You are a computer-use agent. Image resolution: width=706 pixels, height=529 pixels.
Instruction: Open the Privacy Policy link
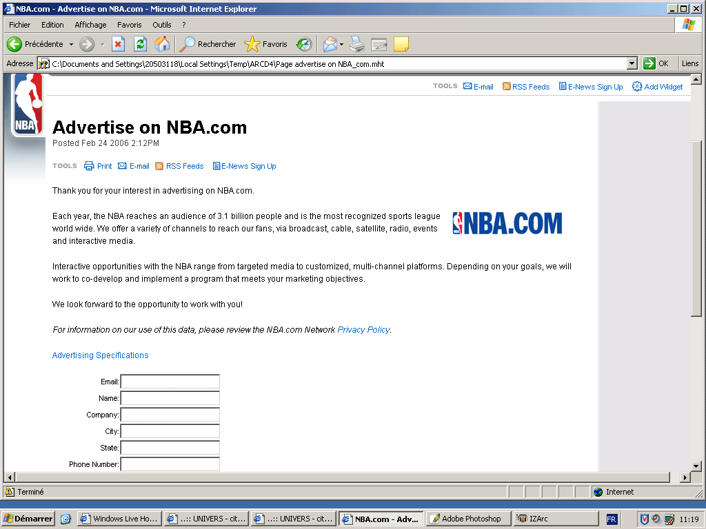click(x=364, y=330)
